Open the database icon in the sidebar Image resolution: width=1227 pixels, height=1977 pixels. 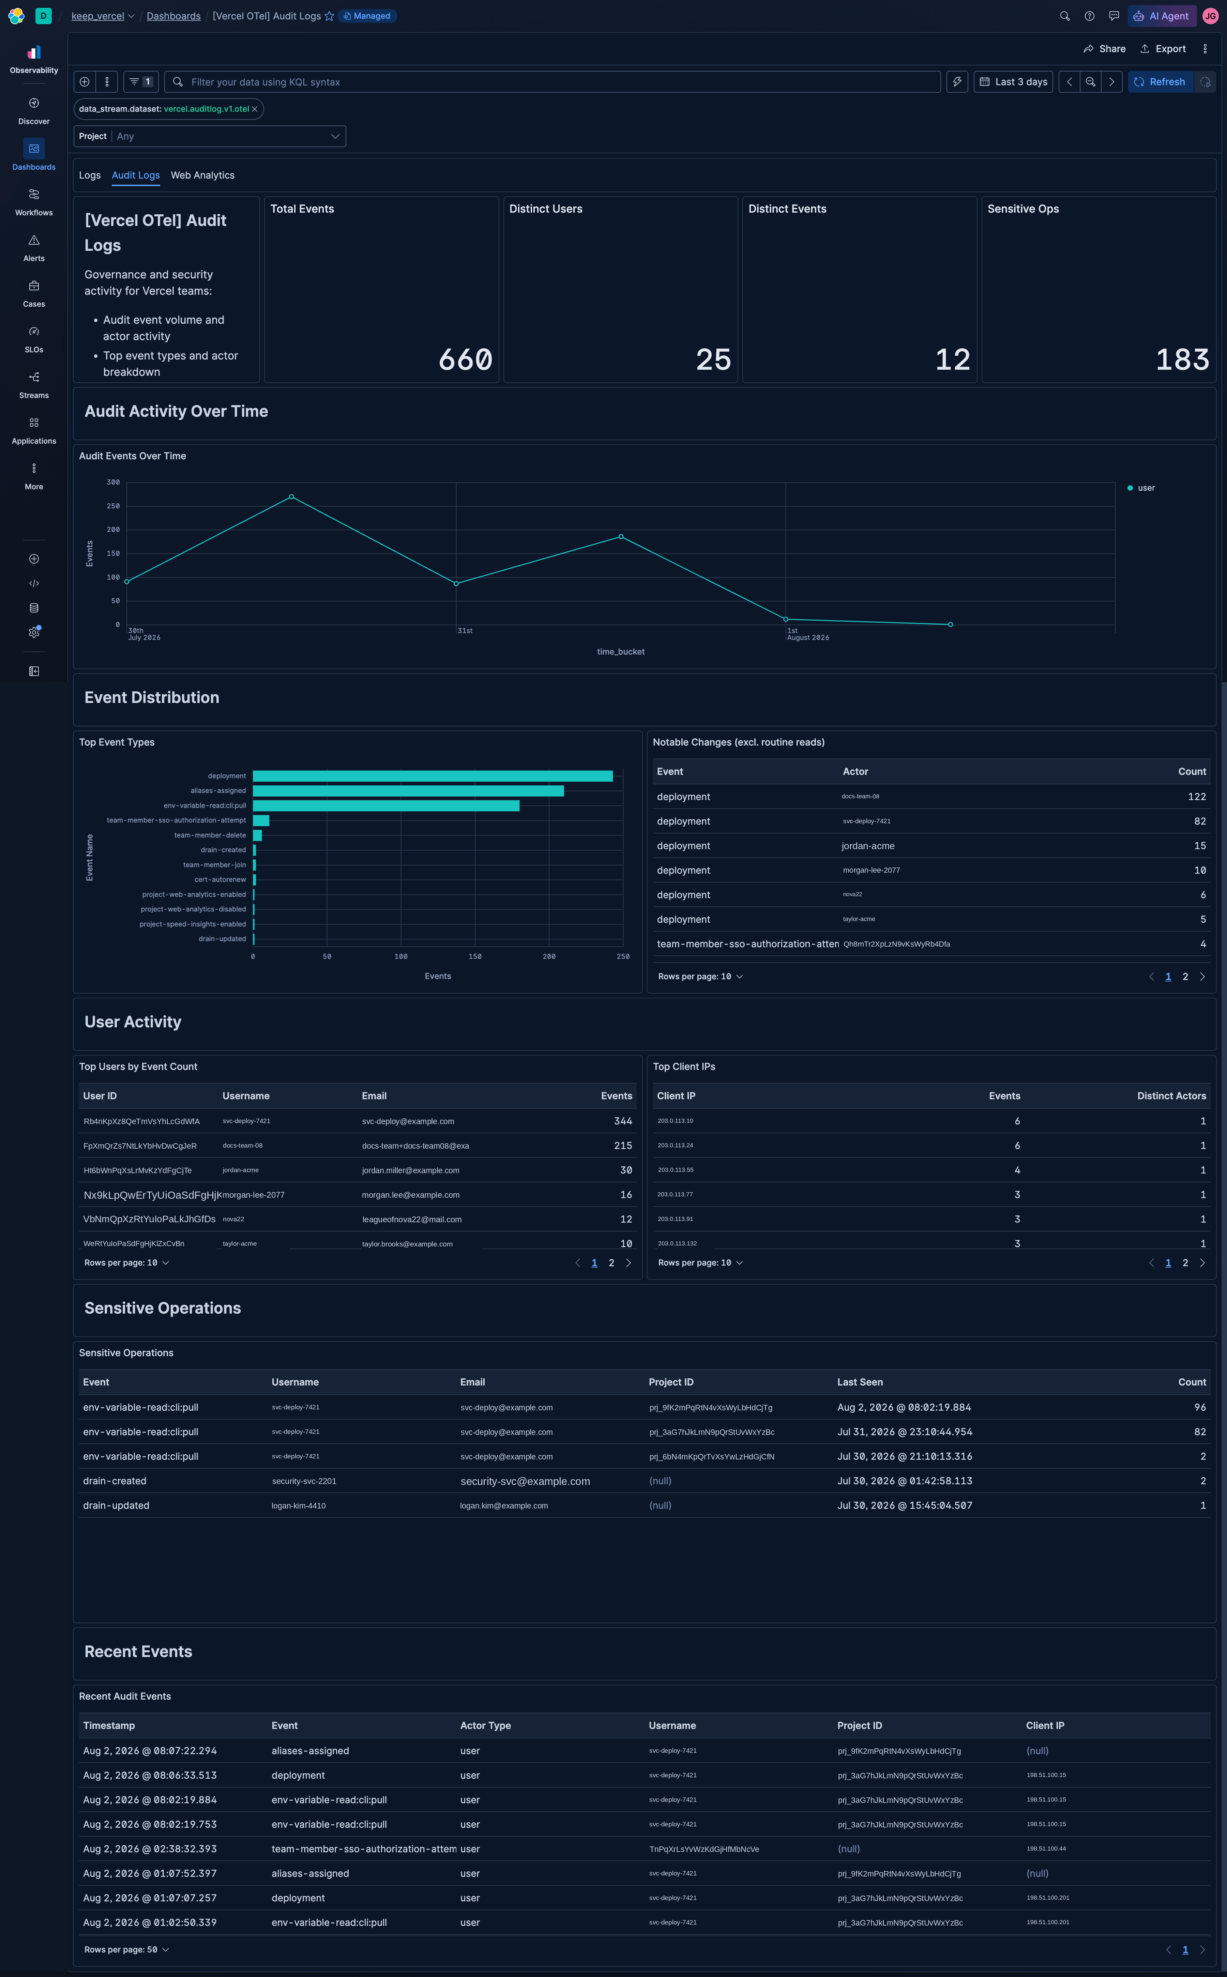[x=34, y=608]
